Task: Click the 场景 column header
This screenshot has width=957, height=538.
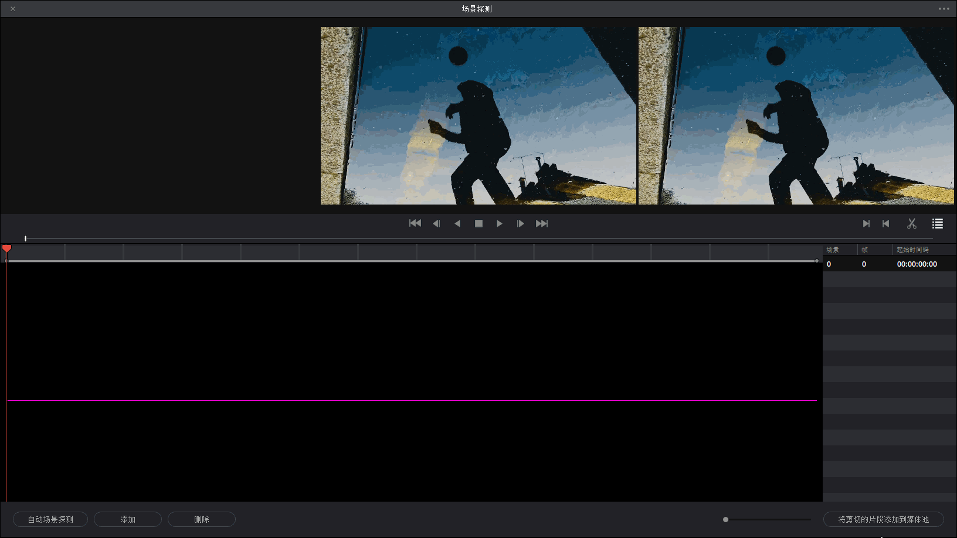Action: tap(833, 250)
